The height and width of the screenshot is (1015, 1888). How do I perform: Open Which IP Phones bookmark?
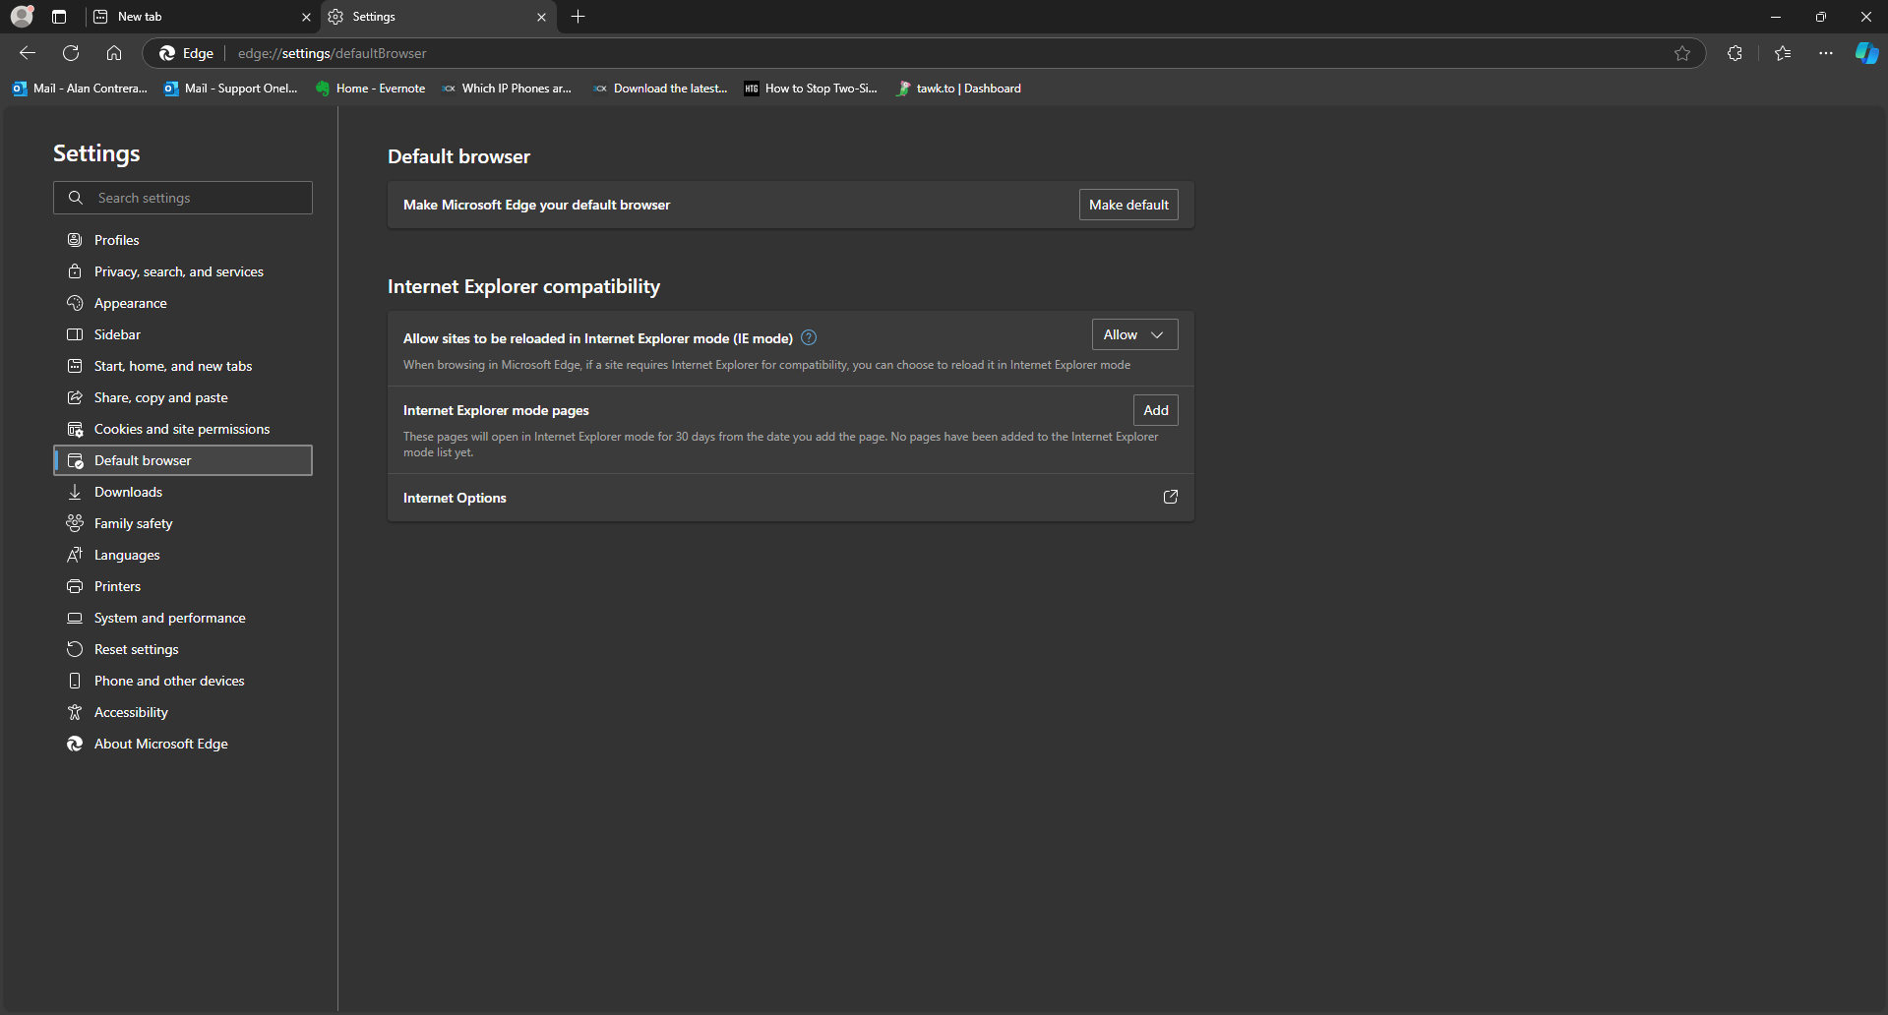(x=507, y=89)
